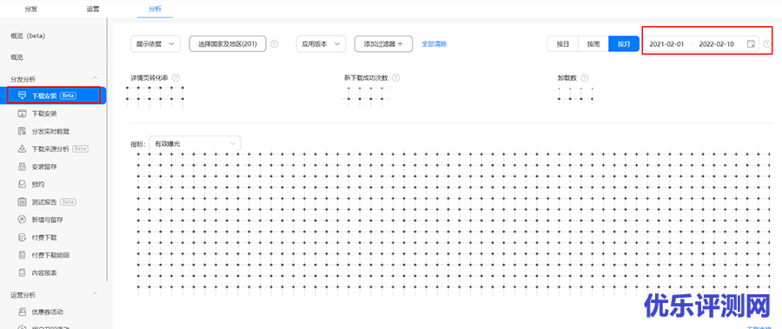The image size is (782, 329).
Task: Click the 全部清除 link
Action: click(x=434, y=44)
